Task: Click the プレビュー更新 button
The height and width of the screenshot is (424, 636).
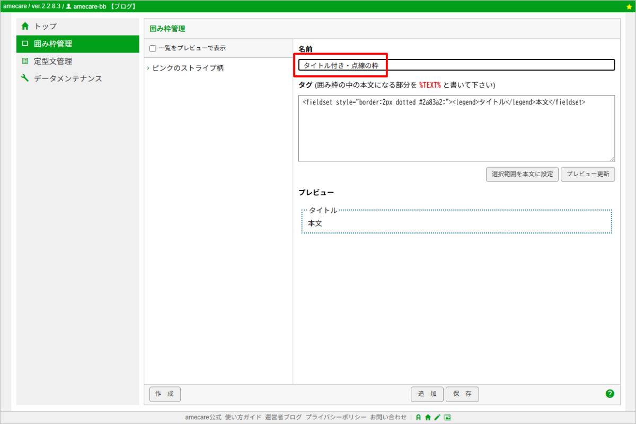Action: [x=587, y=174]
